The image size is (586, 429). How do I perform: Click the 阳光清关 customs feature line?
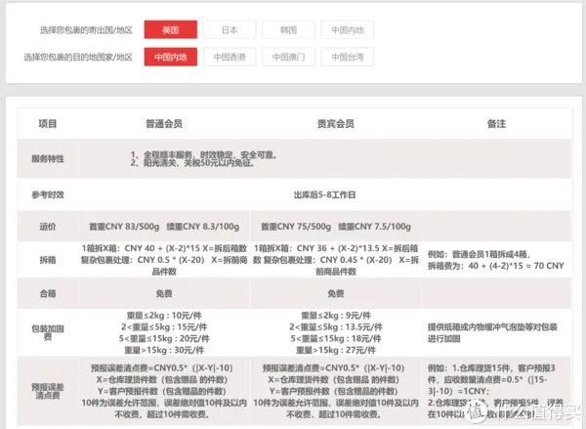(x=192, y=163)
